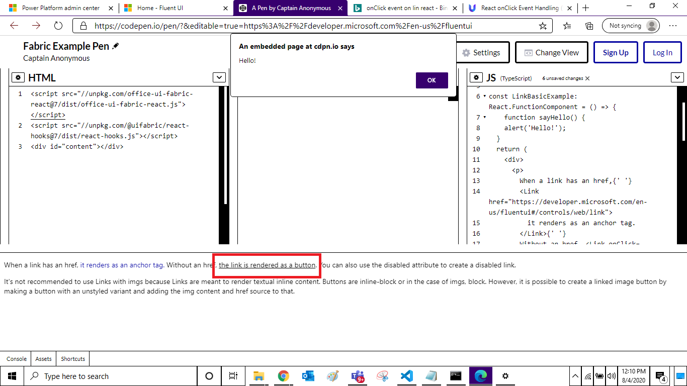The width and height of the screenshot is (687, 386).
Task: Dismiss the 6 unsaved changes indicator
Action: pyautogui.click(x=587, y=78)
